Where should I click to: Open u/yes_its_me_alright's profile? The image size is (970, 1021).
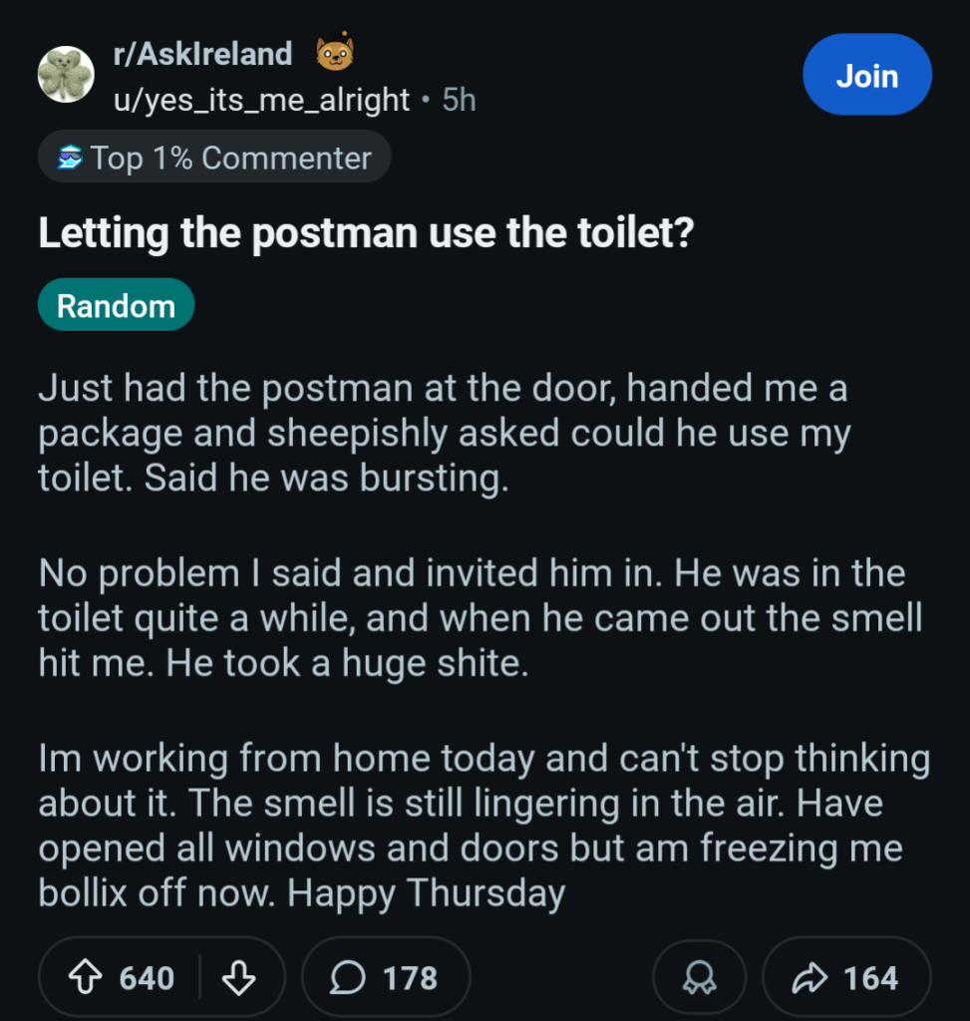(x=261, y=100)
